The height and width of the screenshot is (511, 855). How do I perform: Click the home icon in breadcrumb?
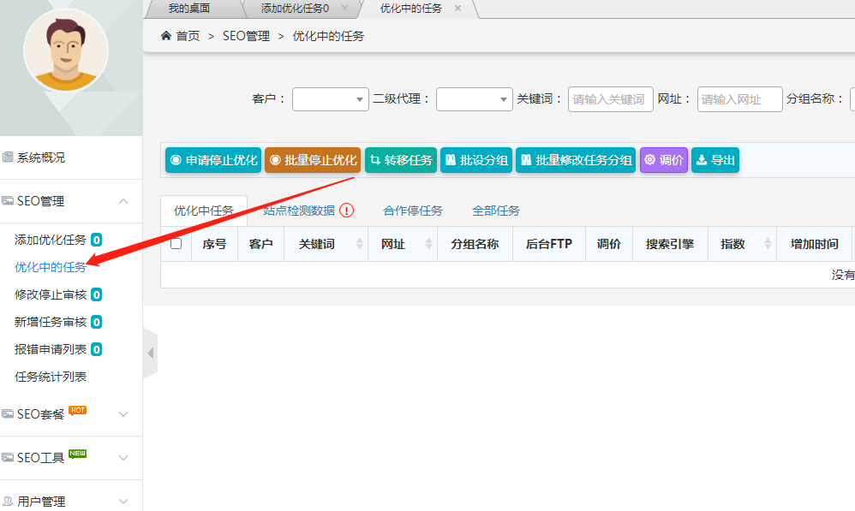point(166,36)
